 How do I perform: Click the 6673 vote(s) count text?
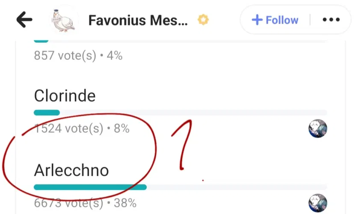(x=68, y=203)
